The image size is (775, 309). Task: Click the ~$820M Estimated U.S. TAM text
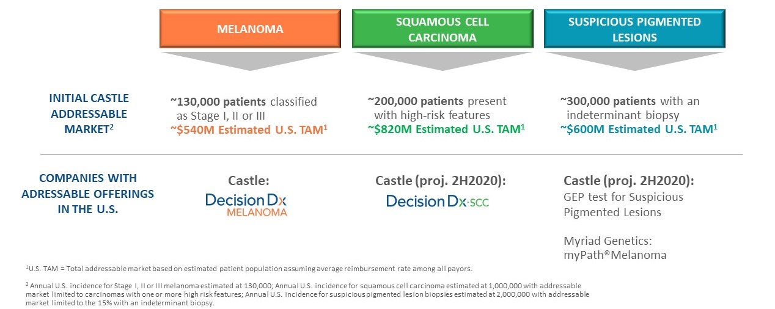(446, 128)
